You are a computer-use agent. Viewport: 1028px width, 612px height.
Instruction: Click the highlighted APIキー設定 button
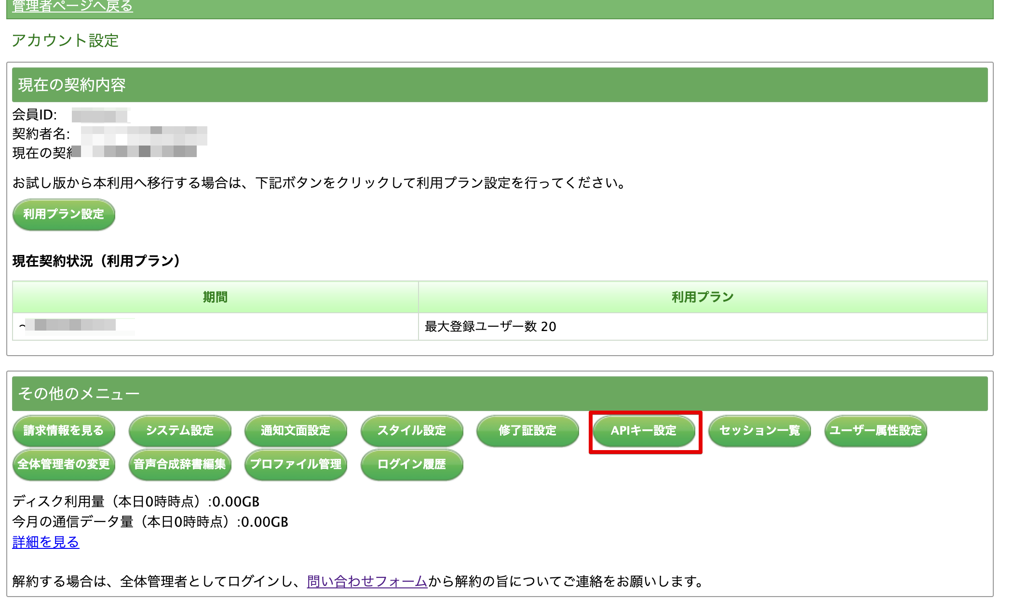[644, 430]
